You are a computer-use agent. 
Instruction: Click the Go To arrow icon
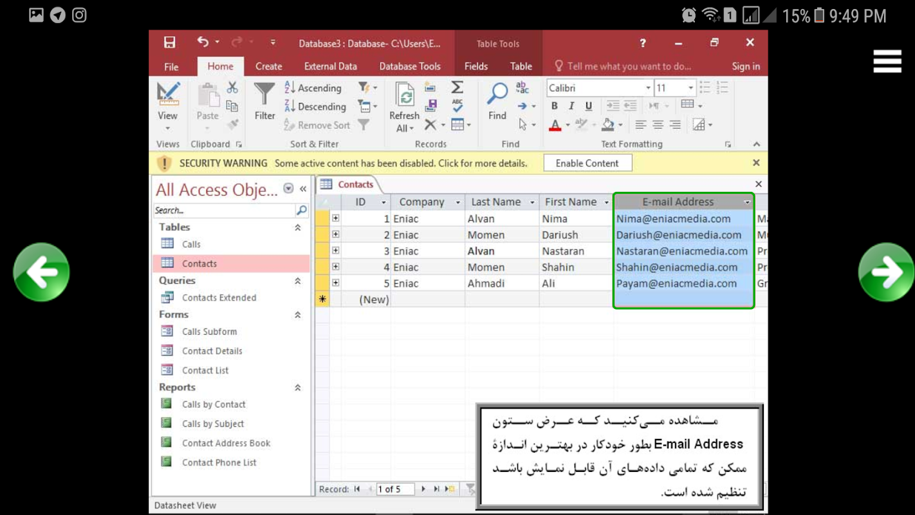click(522, 106)
